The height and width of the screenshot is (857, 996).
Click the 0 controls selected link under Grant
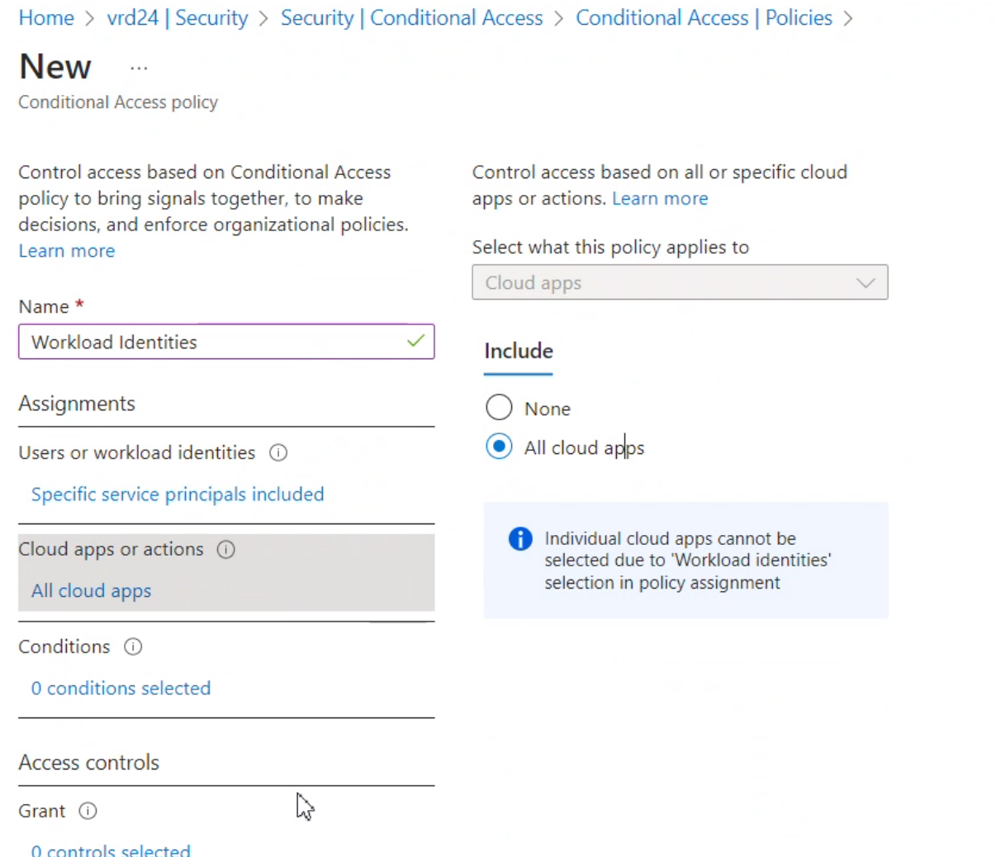click(110, 849)
